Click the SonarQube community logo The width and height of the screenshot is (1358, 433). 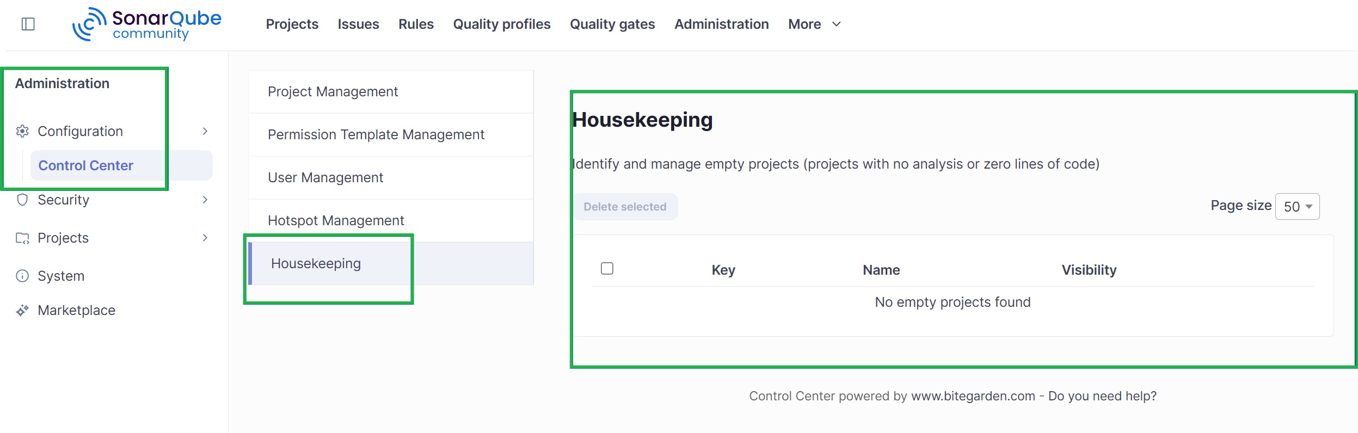(147, 24)
